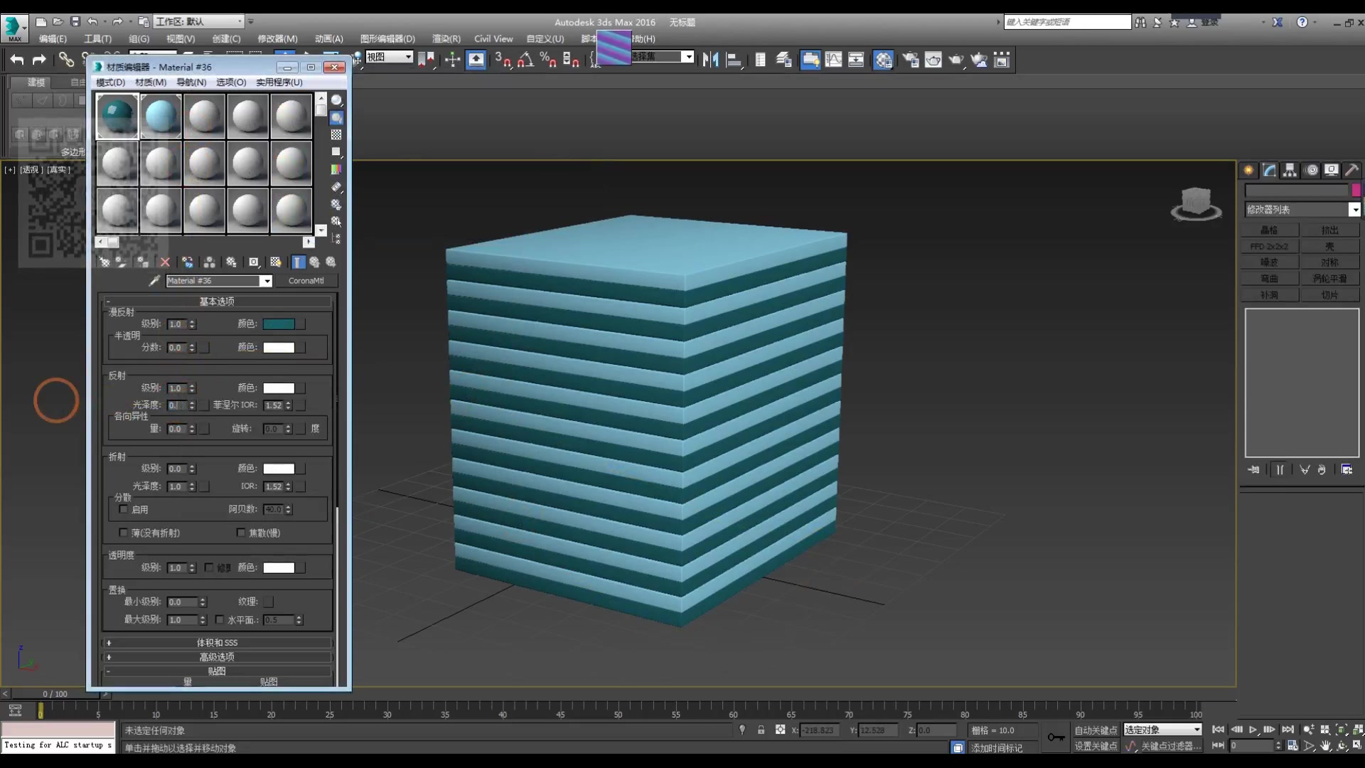Click the teal diffuse color swatch
Image resolution: width=1365 pixels, height=768 pixels.
(279, 324)
